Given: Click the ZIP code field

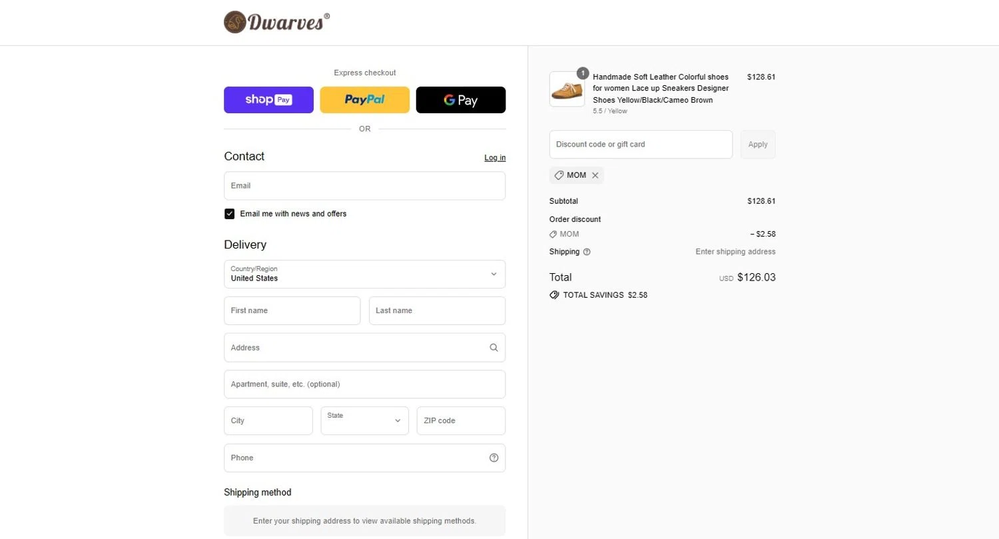Looking at the screenshot, I should (461, 421).
